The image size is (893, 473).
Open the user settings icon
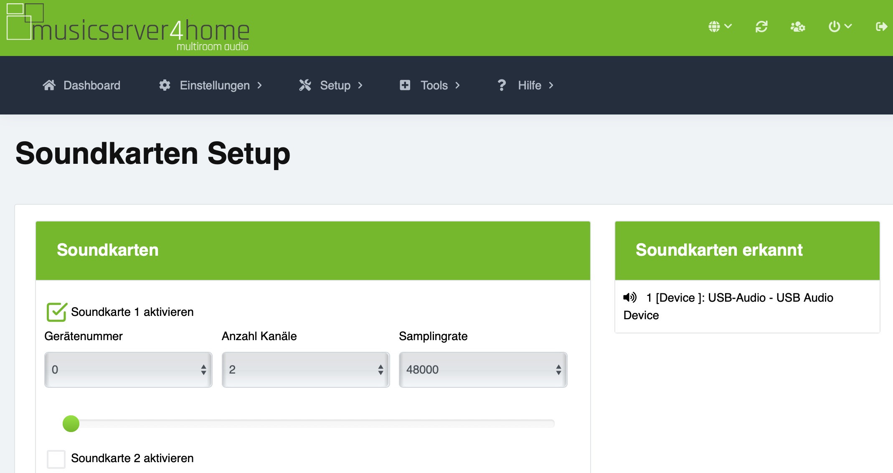coord(797,27)
